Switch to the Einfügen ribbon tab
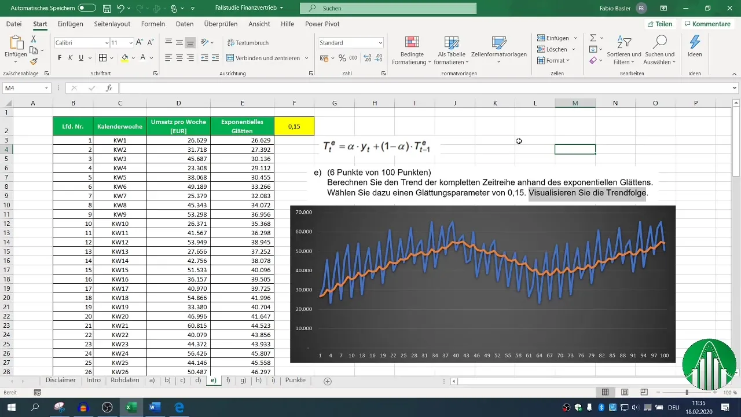 point(70,24)
